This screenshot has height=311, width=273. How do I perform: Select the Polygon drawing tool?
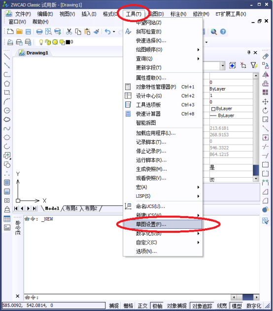coord(7,84)
